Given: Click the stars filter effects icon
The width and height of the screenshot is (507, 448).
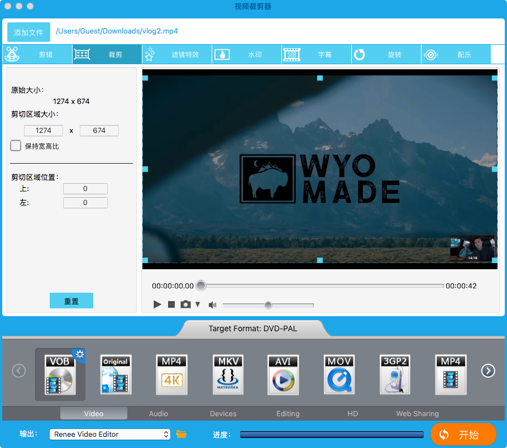Looking at the screenshot, I should click(x=150, y=54).
